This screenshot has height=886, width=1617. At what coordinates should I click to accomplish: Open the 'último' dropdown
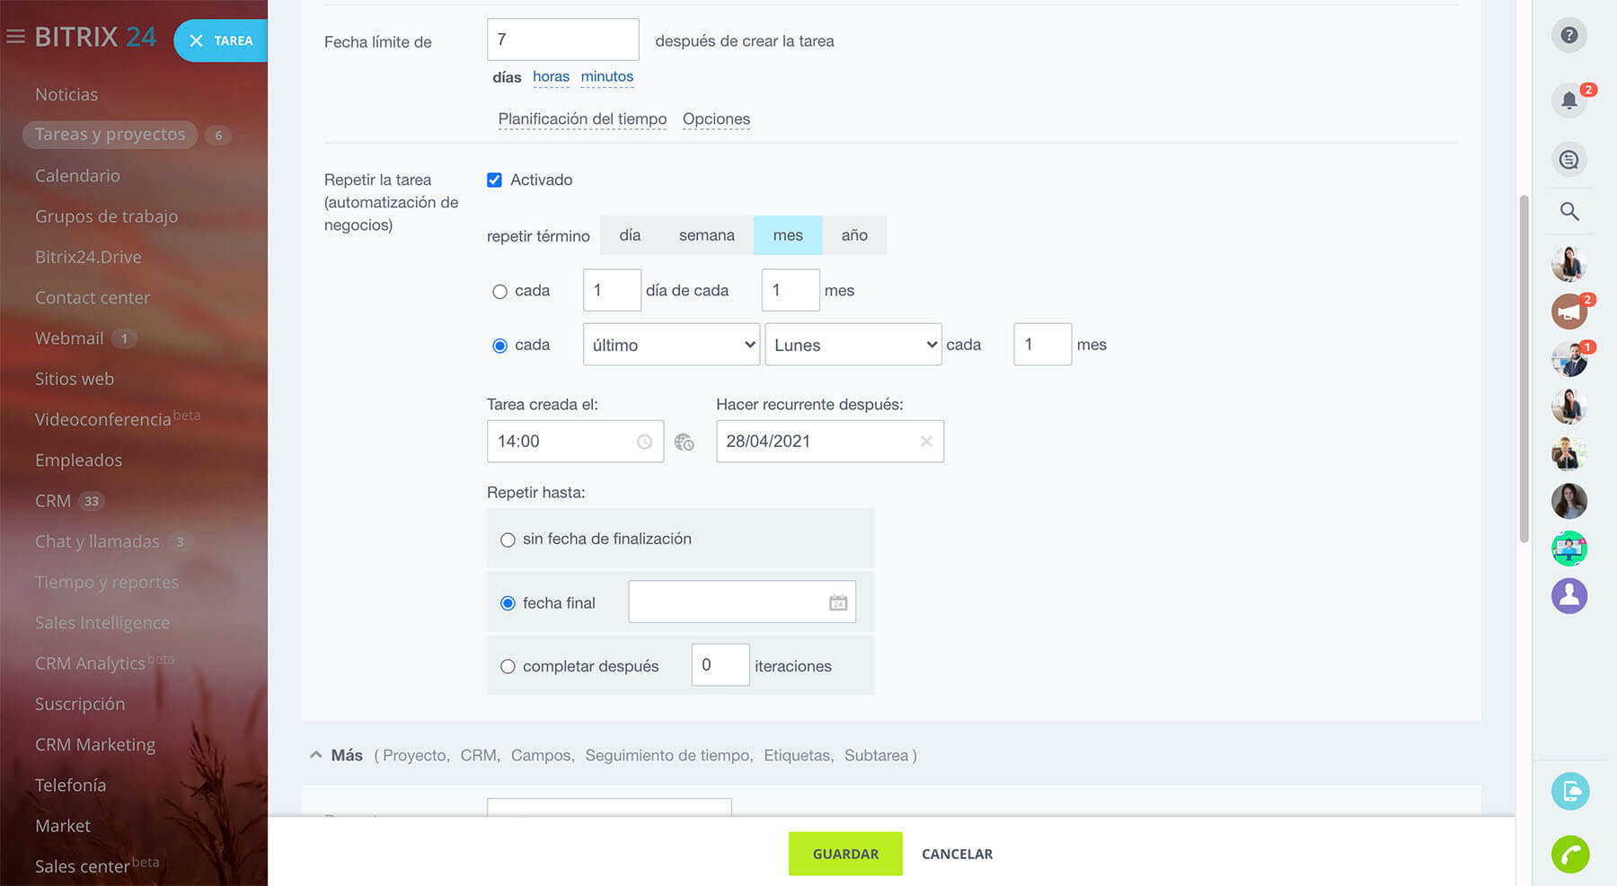671,345
